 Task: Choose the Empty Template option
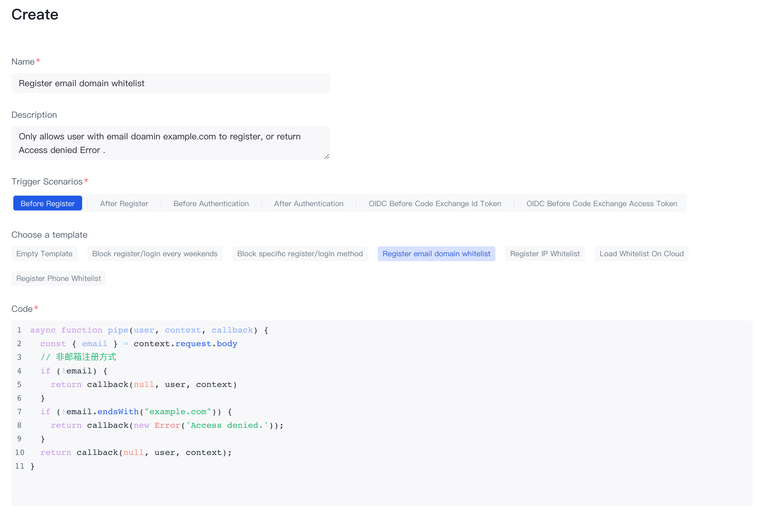click(x=44, y=254)
